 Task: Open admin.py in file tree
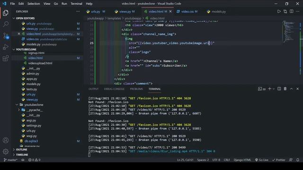pos(33,74)
